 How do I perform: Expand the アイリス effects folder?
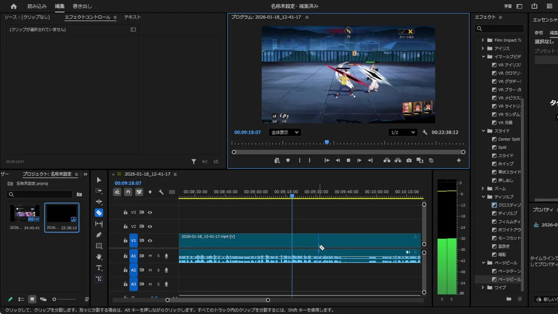point(483,48)
